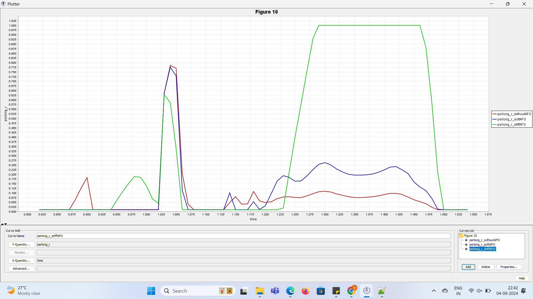This screenshot has width=533, height=299.
Task: Open Firefox from taskbar
Action: pos(305,291)
